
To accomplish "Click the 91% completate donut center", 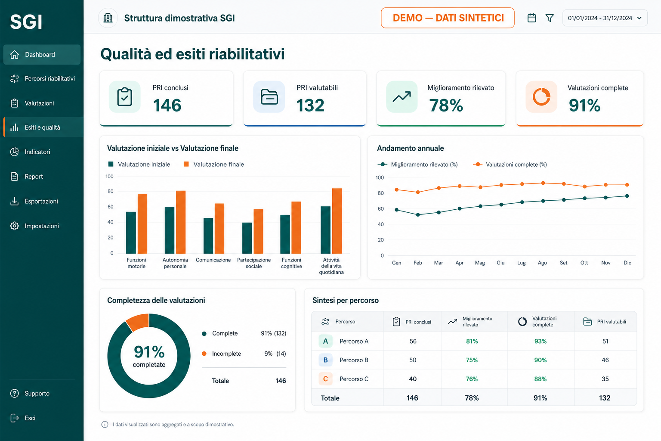I will coord(149,356).
